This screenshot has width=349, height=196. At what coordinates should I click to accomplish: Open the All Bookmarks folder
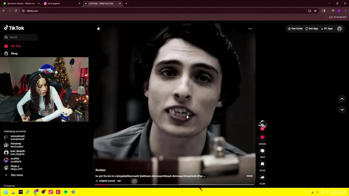coord(338,17)
